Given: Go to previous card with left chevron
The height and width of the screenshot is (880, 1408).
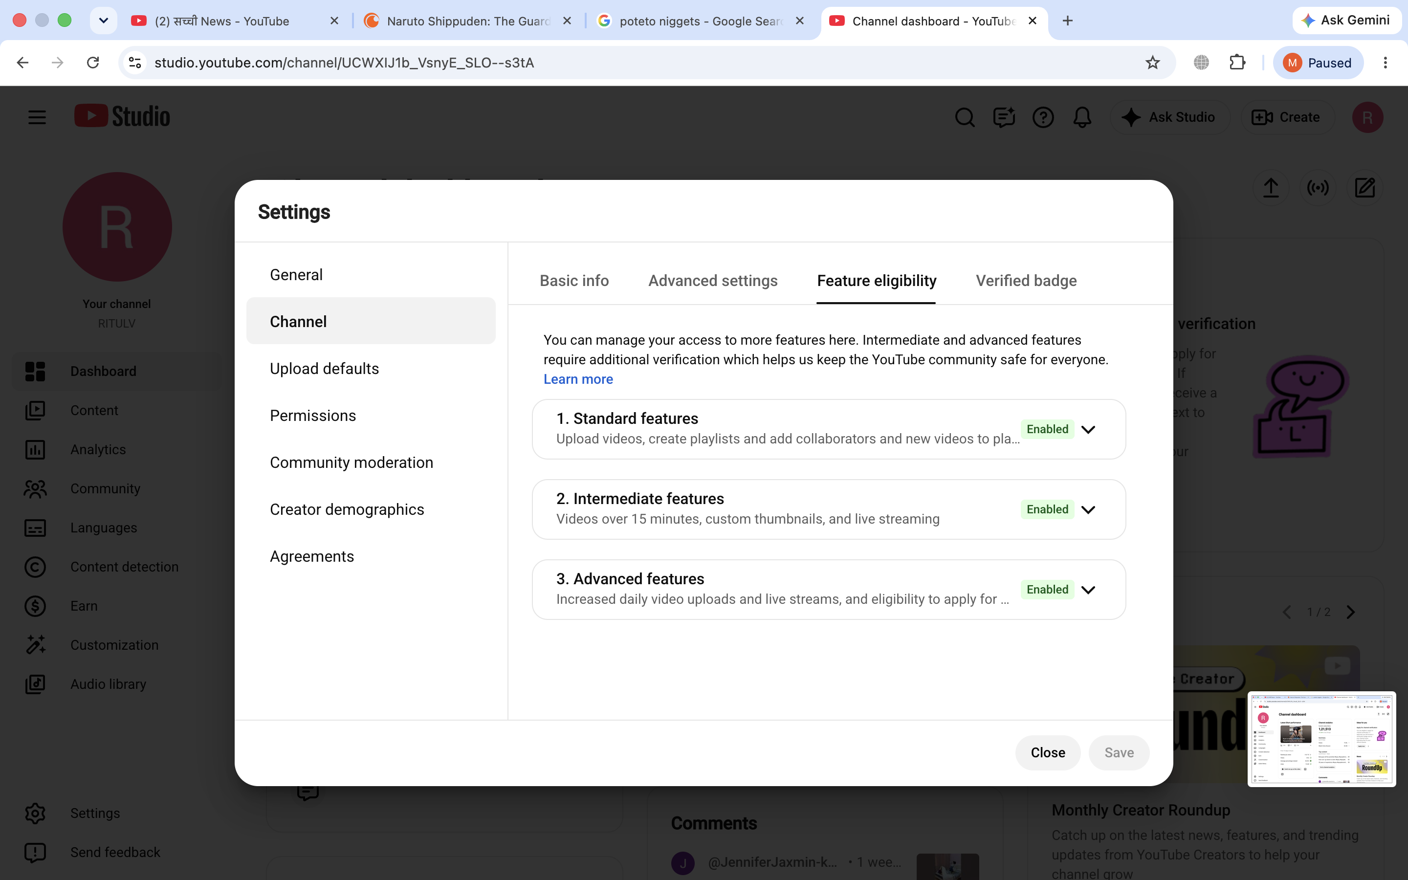Looking at the screenshot, I should [x=1286, y=612].
